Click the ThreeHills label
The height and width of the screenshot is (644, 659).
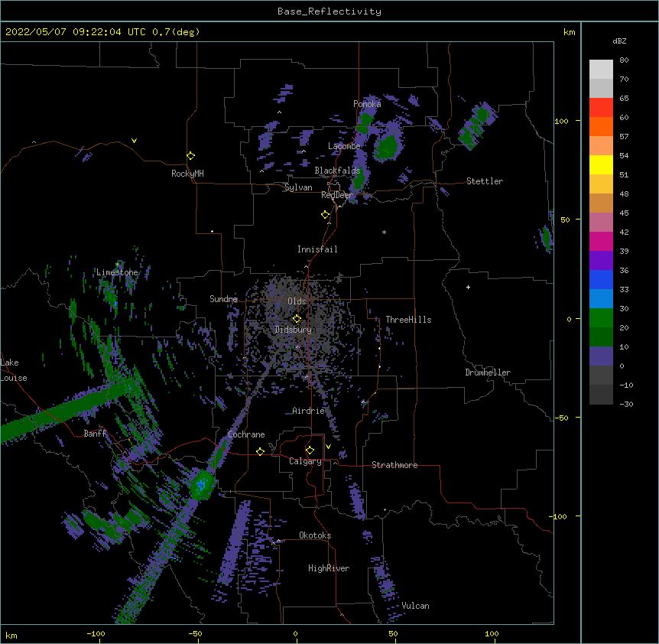(x=408, y=320)
